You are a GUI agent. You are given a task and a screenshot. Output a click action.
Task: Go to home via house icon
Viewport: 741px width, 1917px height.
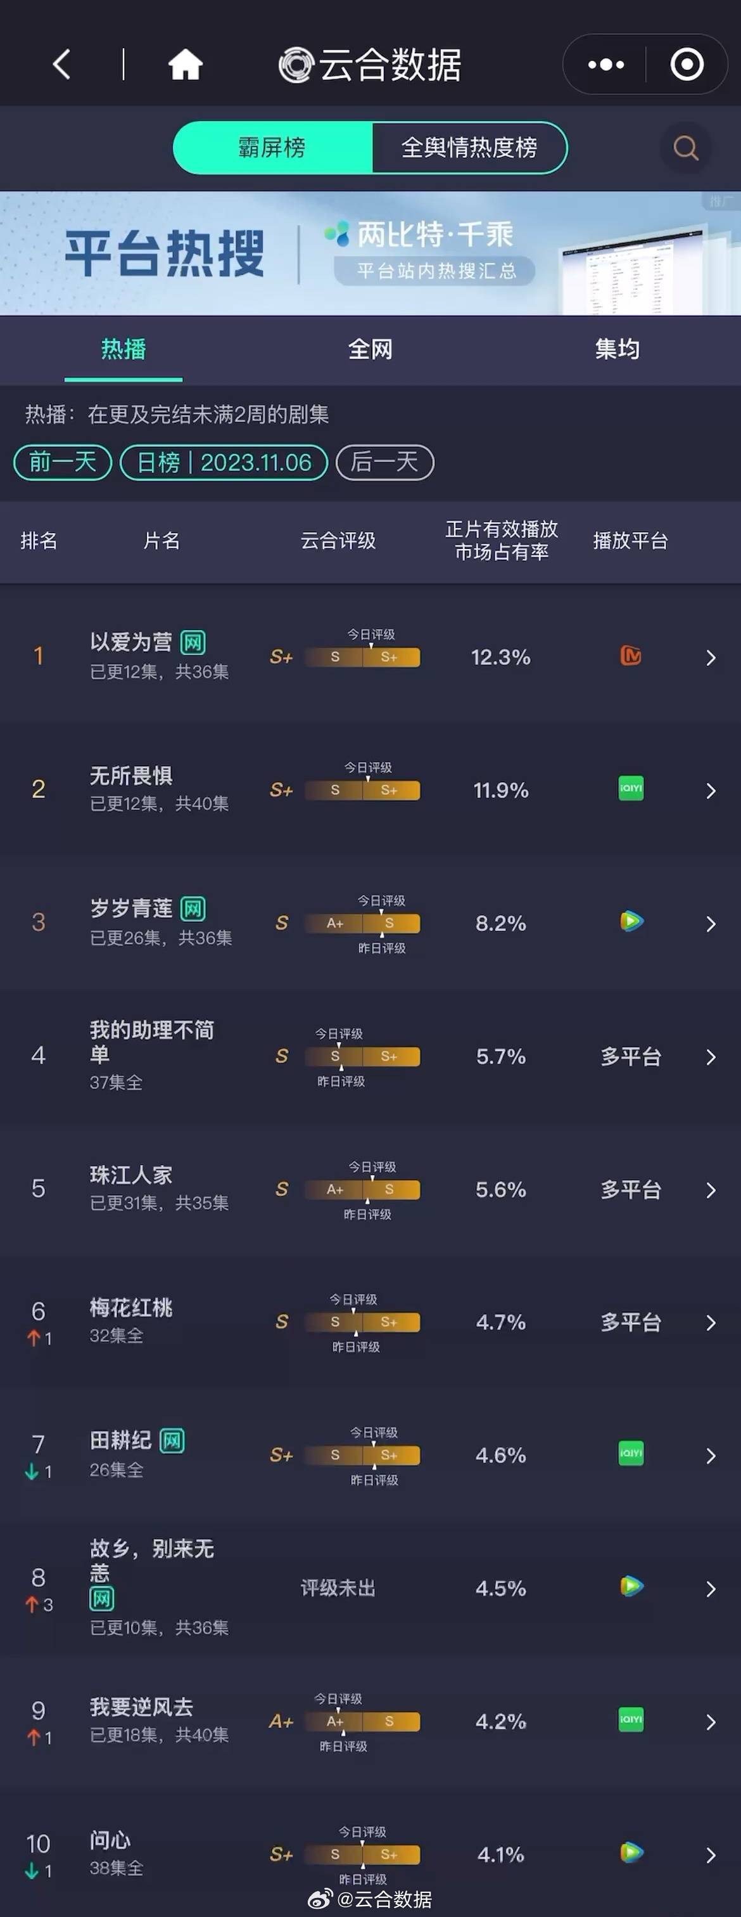(x=185, y=64)
